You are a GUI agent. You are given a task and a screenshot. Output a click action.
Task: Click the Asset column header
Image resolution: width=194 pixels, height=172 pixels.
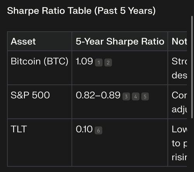tap(23, 42)
